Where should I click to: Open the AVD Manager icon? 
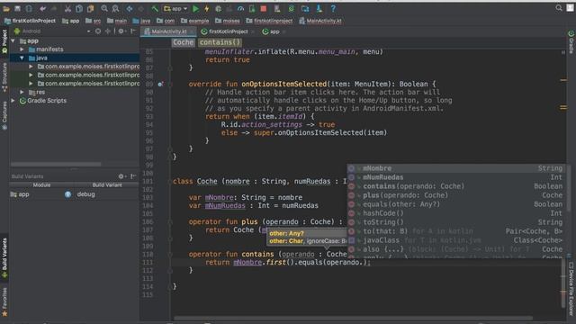(277, 8)
